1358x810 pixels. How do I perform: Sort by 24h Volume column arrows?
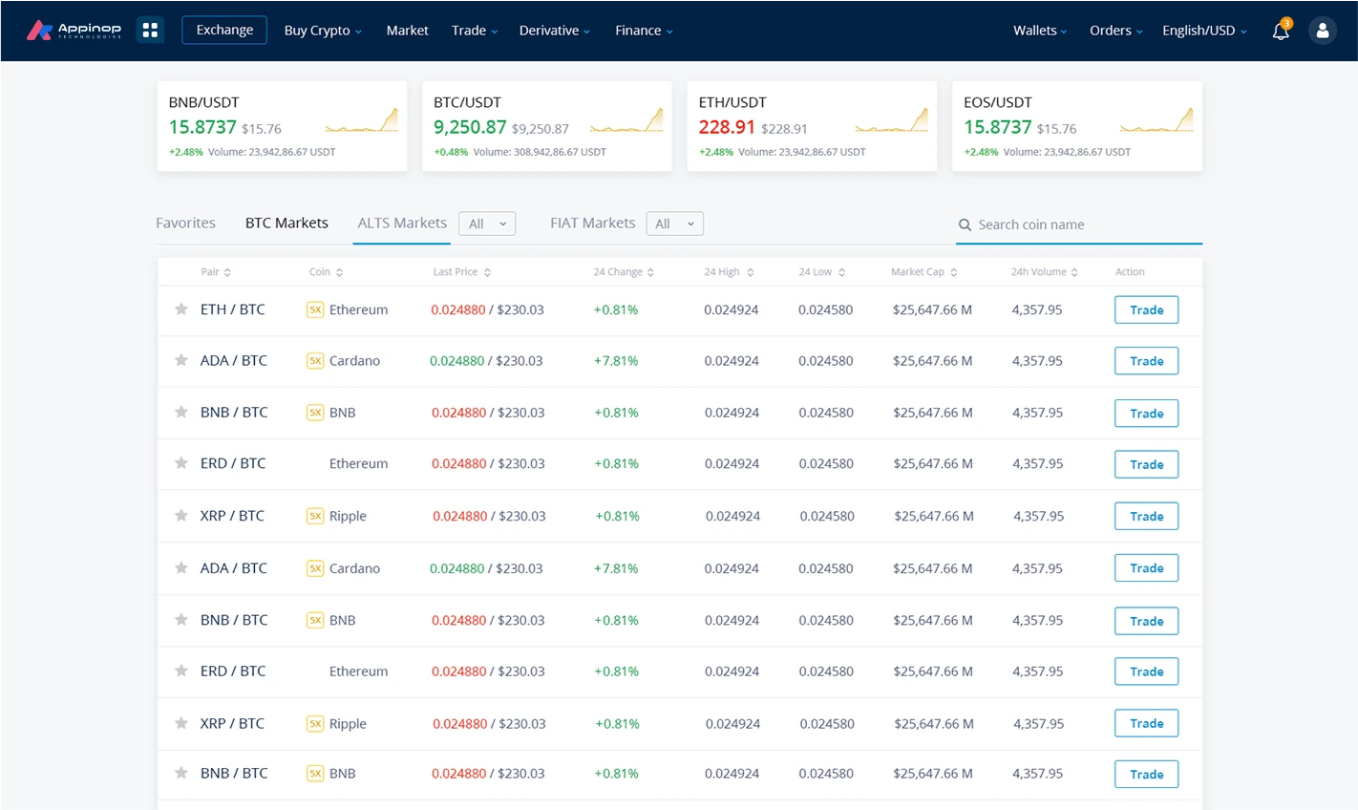tap(1074, 273)
